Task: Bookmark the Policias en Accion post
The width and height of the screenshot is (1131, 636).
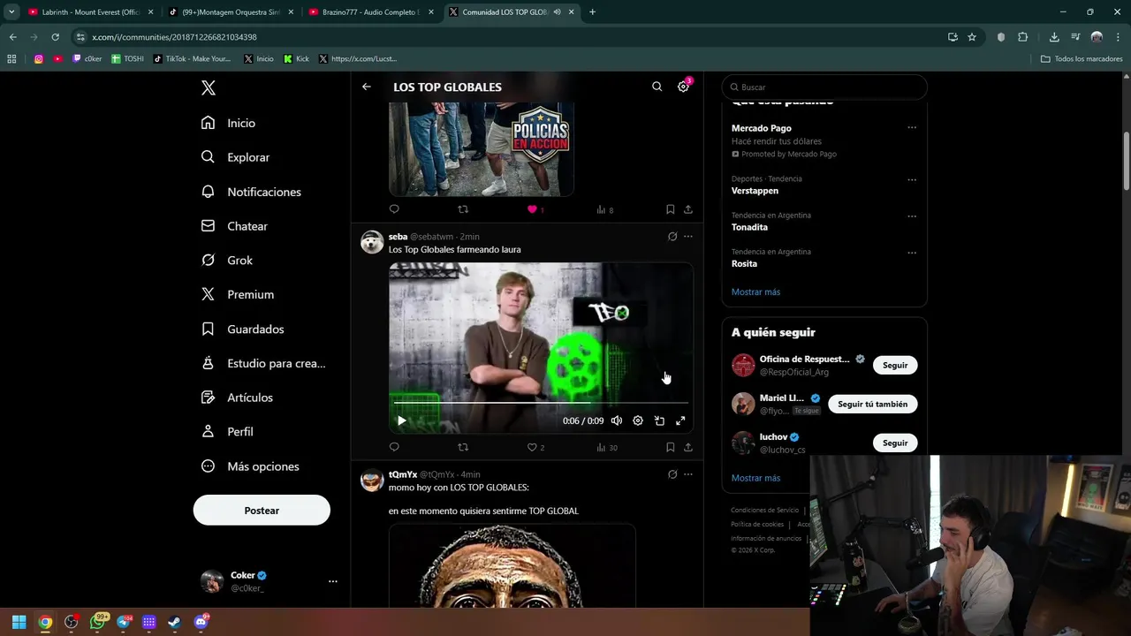Action: tap(670, 209)
